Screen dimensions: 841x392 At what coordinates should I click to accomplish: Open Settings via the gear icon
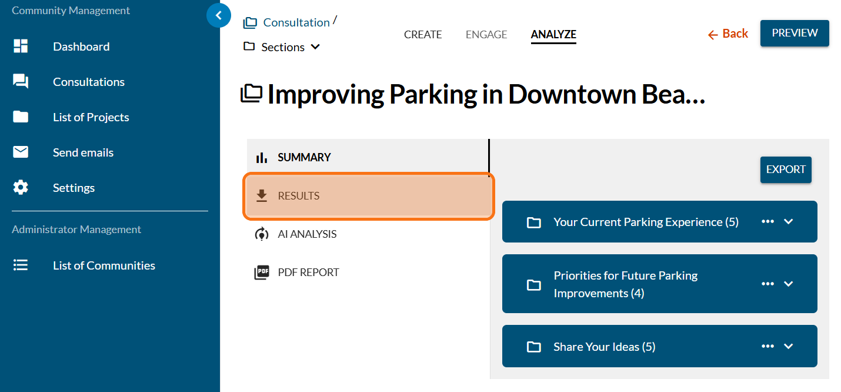point(21,188)
